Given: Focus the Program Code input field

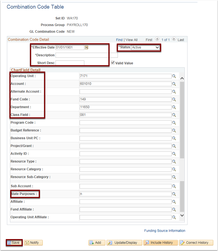Looking at the screenshot, I should pos(125,123).
